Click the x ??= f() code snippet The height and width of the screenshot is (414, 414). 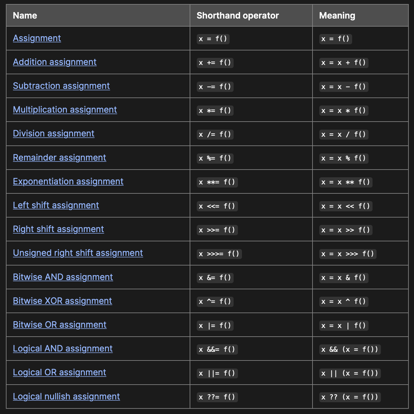point(217,397)
